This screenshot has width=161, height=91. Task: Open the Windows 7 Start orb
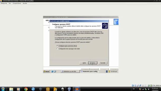click(3, 89)
